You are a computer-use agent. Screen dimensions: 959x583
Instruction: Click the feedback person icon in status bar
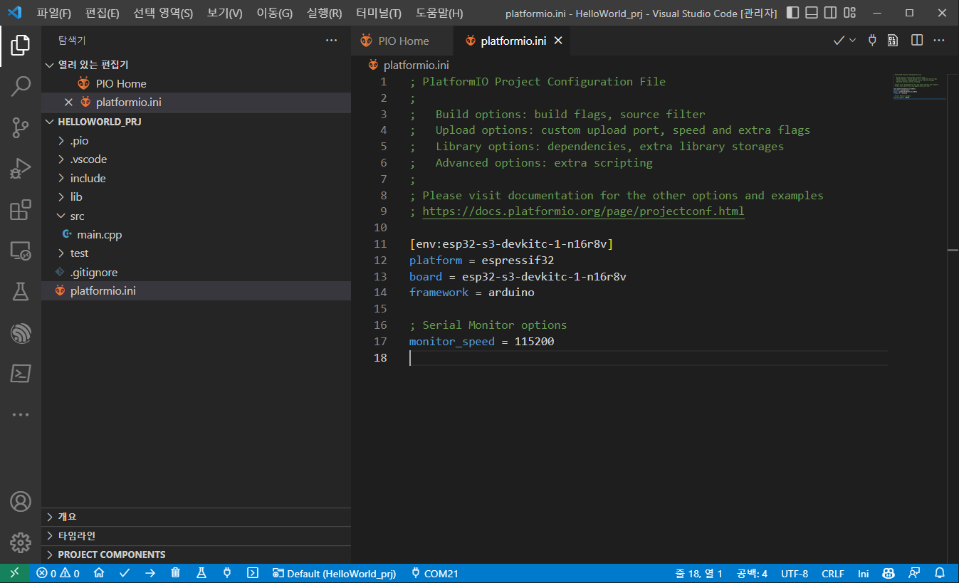(914, 573)
